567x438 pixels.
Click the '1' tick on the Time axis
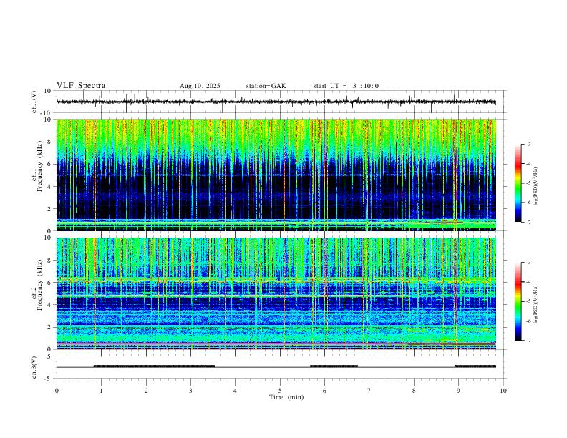pos(102,391)
